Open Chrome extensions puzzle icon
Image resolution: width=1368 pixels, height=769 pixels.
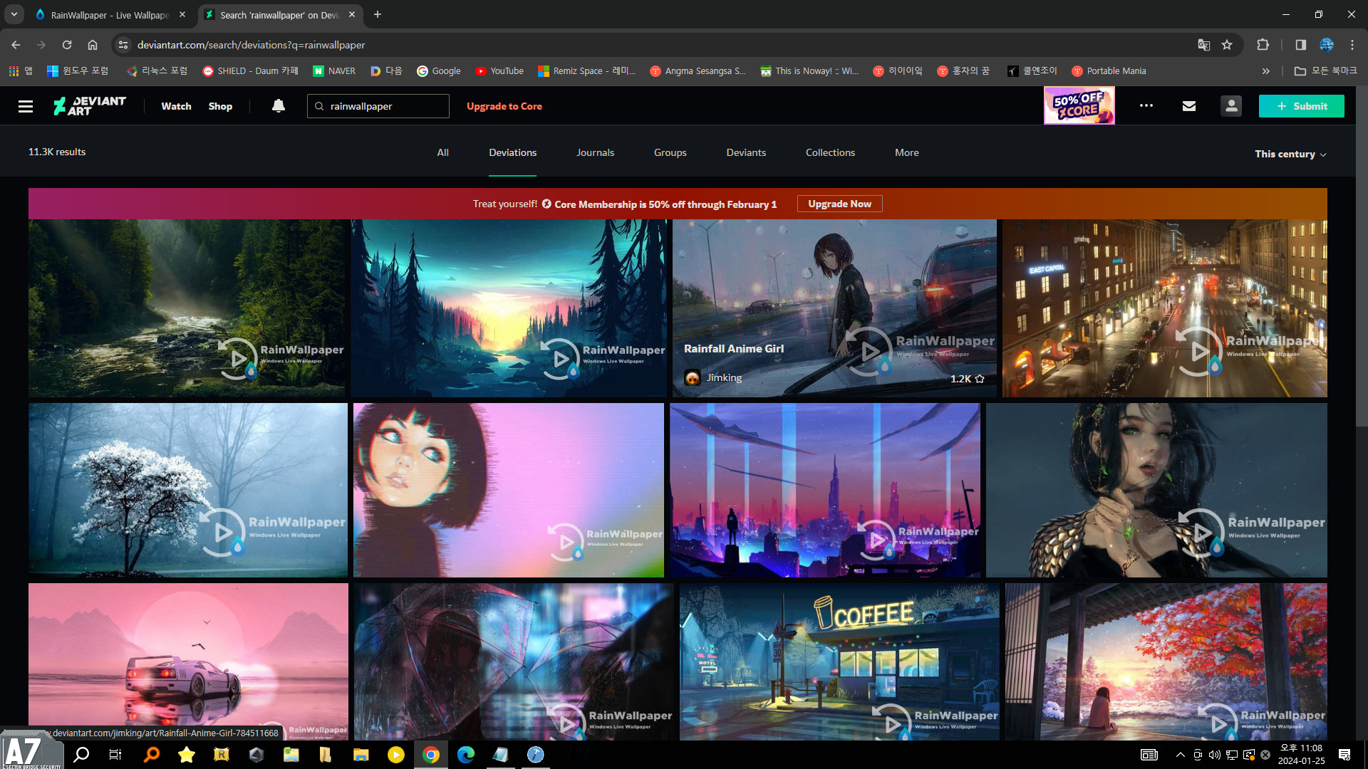coord(1263,45)
